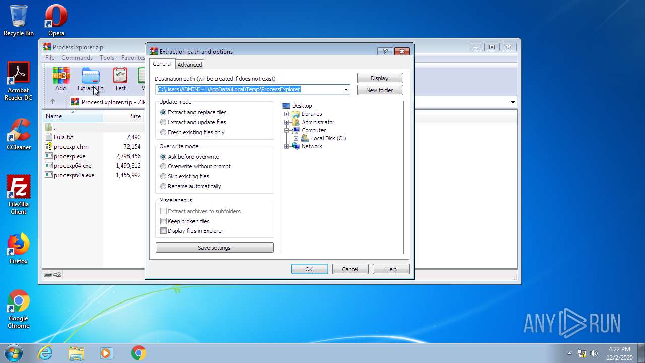
Task: Select the procexp64a.exe file
Action: pyautogui.click(x=74, y=175)
